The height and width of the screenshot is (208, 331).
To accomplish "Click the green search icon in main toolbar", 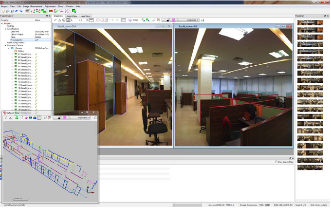I will coord(74,11).
